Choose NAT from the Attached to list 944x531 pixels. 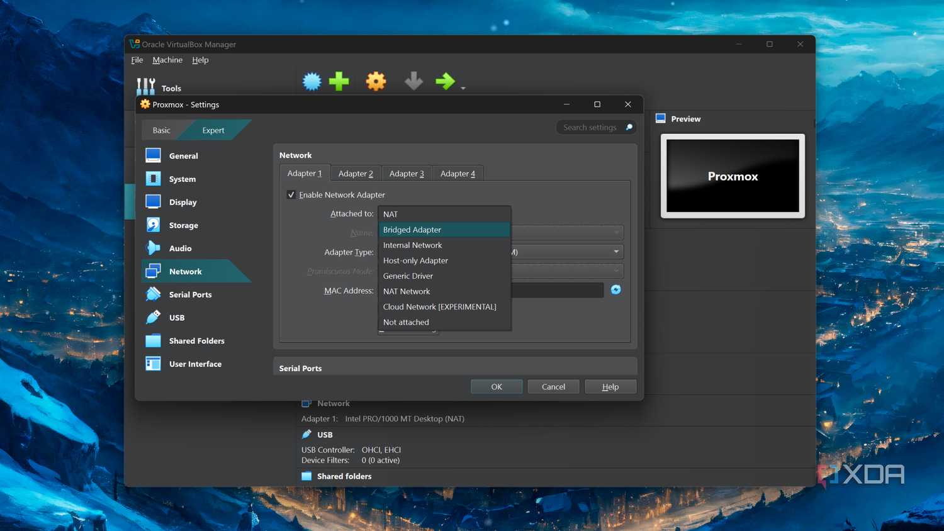[x=444, y=214]
